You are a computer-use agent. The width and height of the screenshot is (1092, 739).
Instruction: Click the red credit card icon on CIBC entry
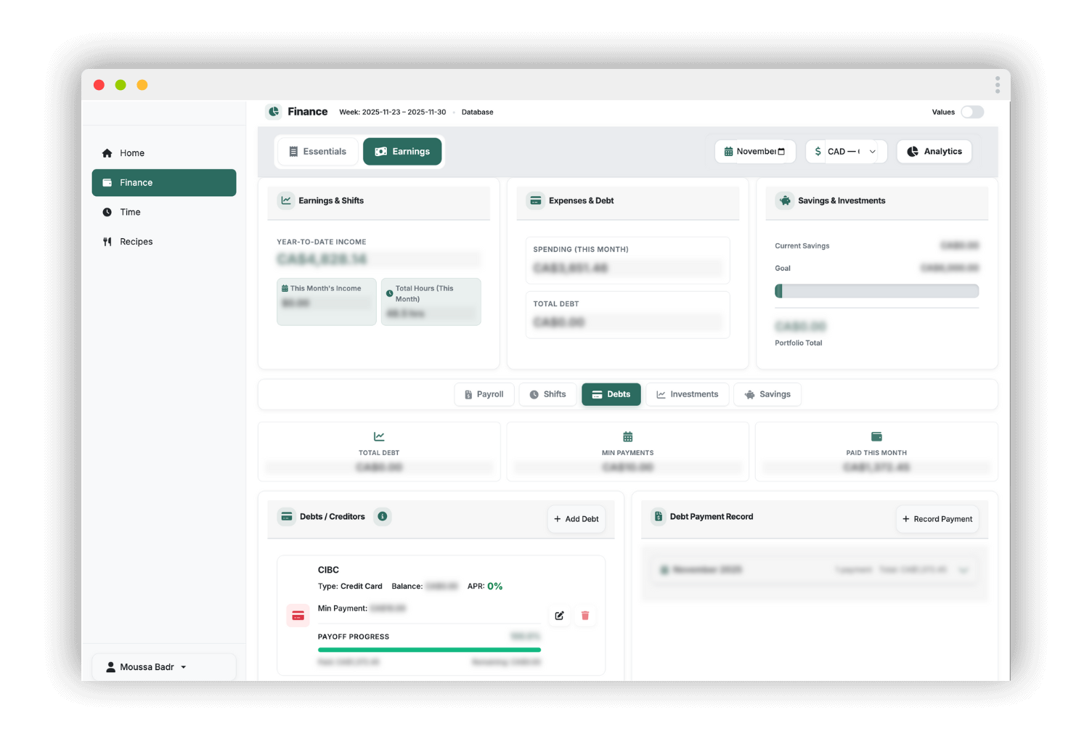[298, 615]
